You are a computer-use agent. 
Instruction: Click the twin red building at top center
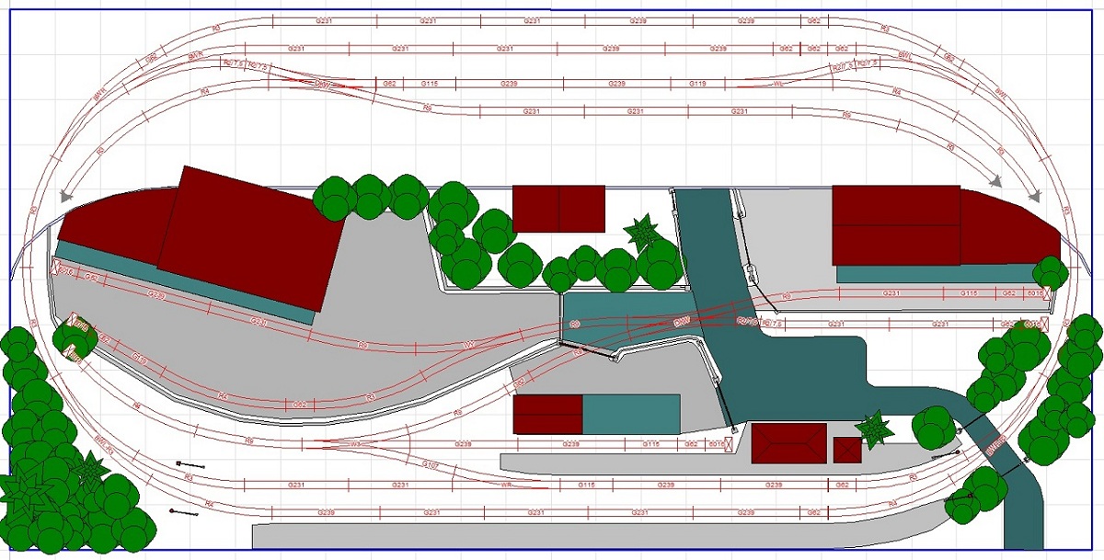point(558,209)
